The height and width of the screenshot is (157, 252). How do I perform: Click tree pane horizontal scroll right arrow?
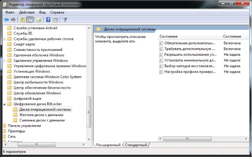[84, 144]
